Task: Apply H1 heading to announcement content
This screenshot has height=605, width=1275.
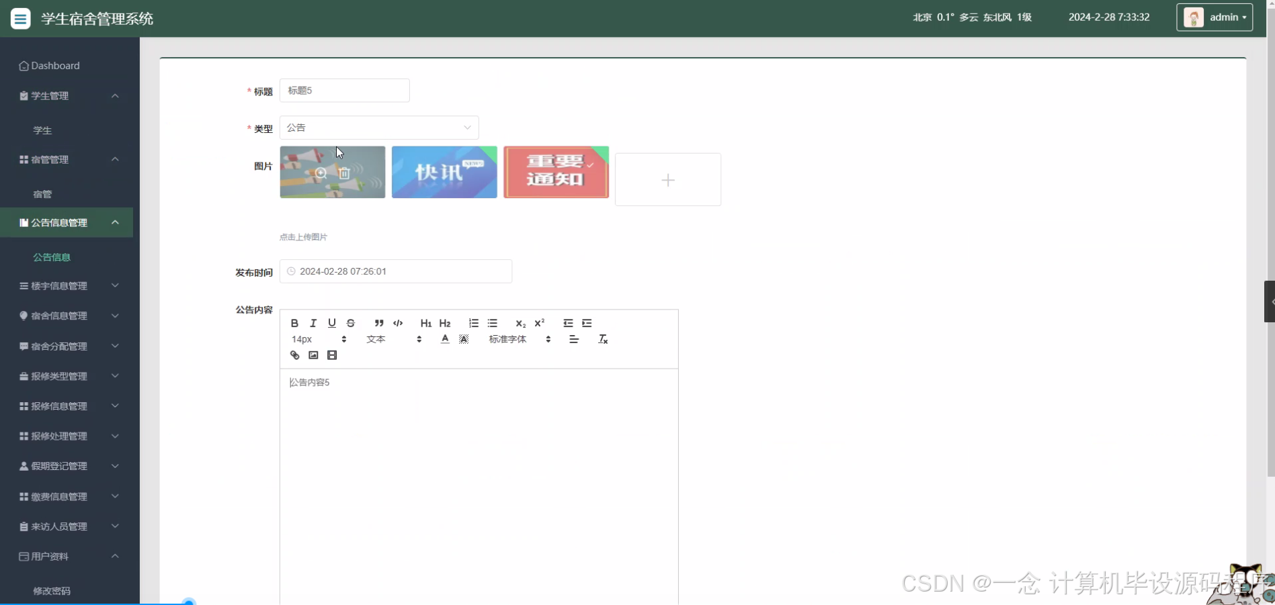Action: [425, 323]
